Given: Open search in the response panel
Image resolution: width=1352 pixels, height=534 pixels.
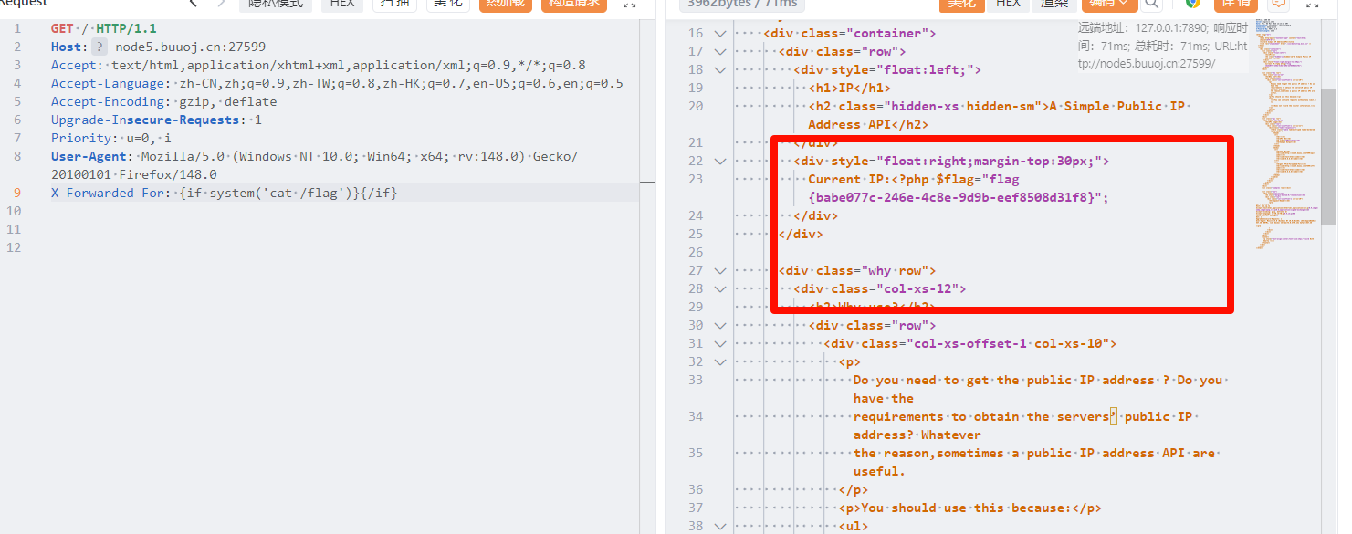Looking at the screenshot, I should coord(1152,4).
